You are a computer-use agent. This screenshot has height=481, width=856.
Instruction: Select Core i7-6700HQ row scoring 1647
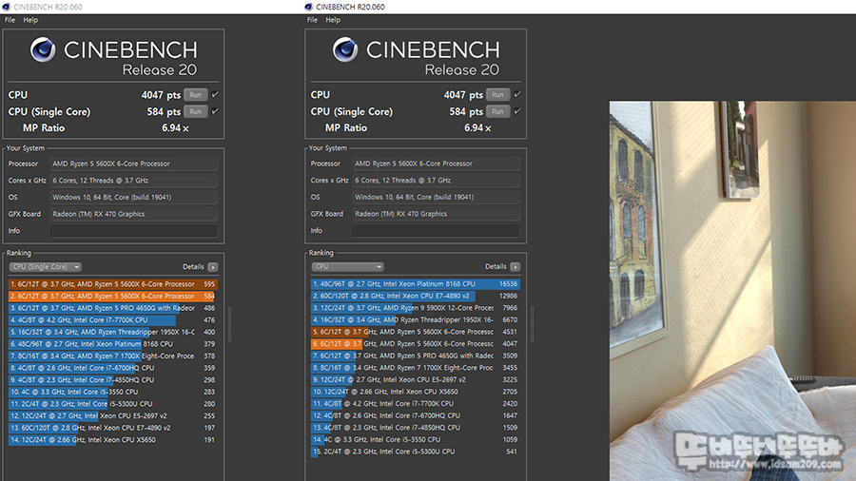(x=415, y=415)
